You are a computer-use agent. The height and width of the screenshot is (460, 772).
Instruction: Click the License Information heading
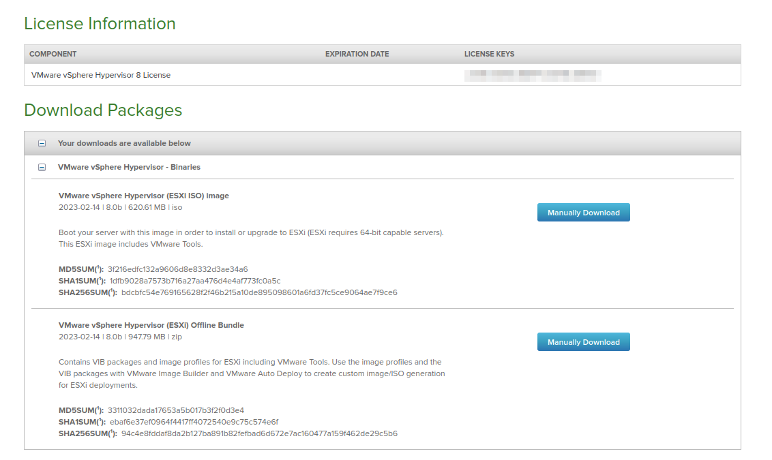pos(100,24)
